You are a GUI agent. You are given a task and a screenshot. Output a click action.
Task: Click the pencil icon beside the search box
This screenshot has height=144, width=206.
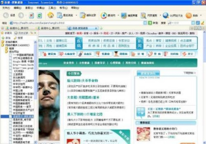202,23
